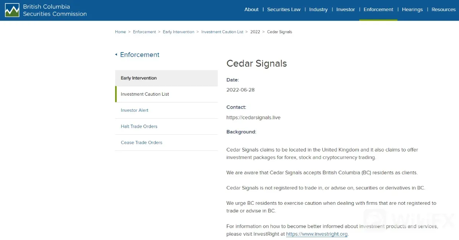Screen dimensions: 459x240
Task: Open the About menu
Action: tap(251, 10)
